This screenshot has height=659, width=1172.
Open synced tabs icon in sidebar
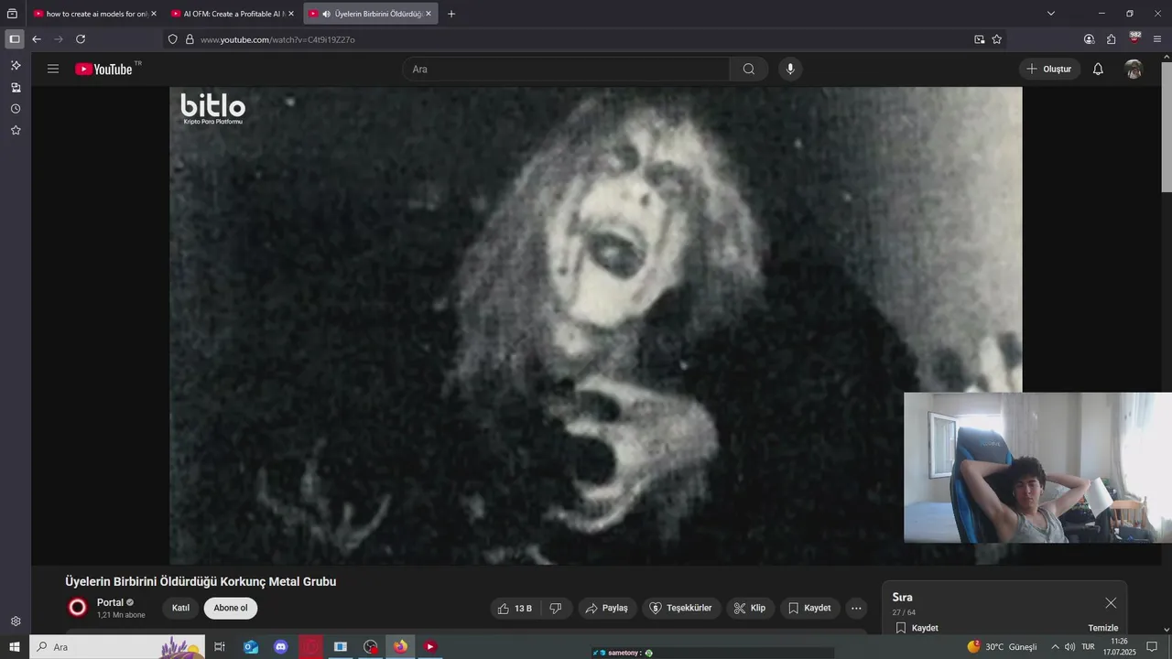point(16,88)
